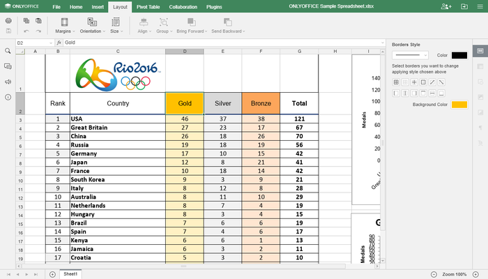
Task: Click the Save icon in toolbar
Action: pos(8,31)
